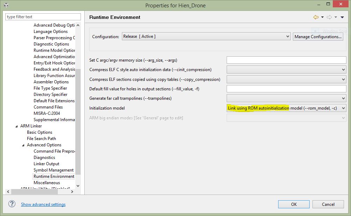Click the argc/argv memory size field

[x=286, y=60]
